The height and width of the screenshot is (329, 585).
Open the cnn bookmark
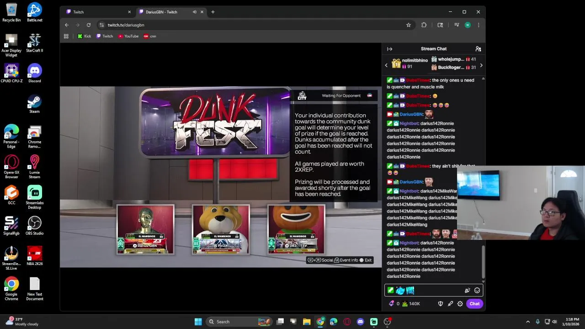(x=150, y=36)
